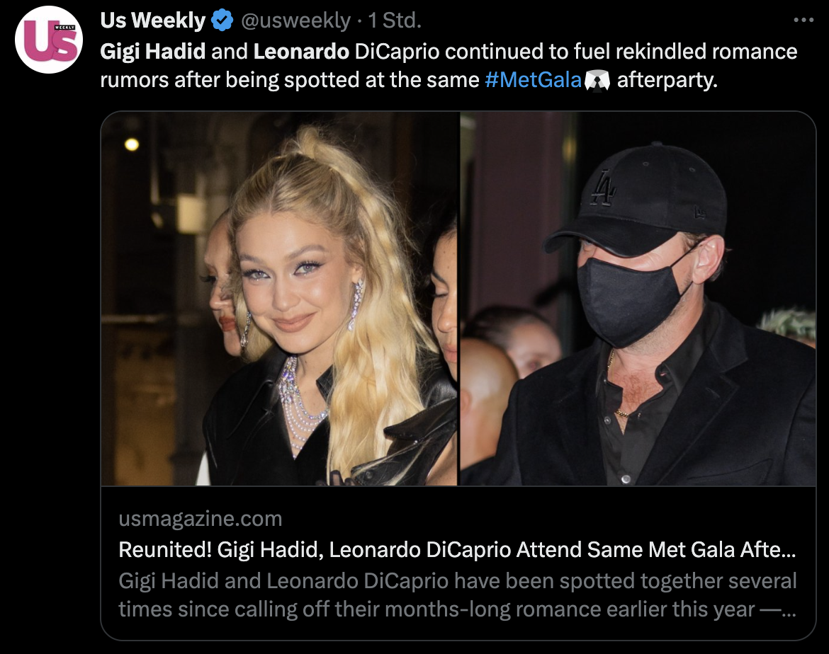Click the Met Gala hashtag emoji icon
The height and width of the screenshot is (654, 829).
click(x=597, y=81)
